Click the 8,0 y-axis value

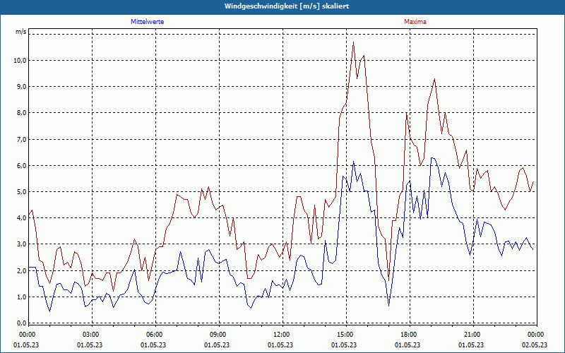click(22, 113)
